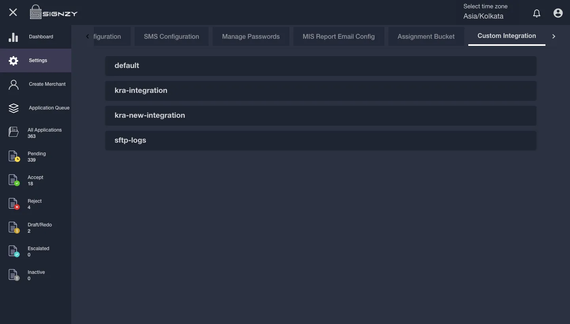Open notifications bell
570x324 pixels.
[x=537, y=13]
